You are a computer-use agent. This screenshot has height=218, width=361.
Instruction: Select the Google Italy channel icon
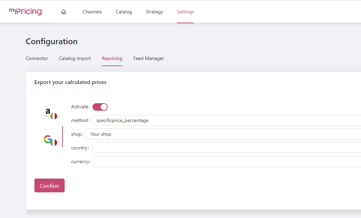(x=50, y=140)
